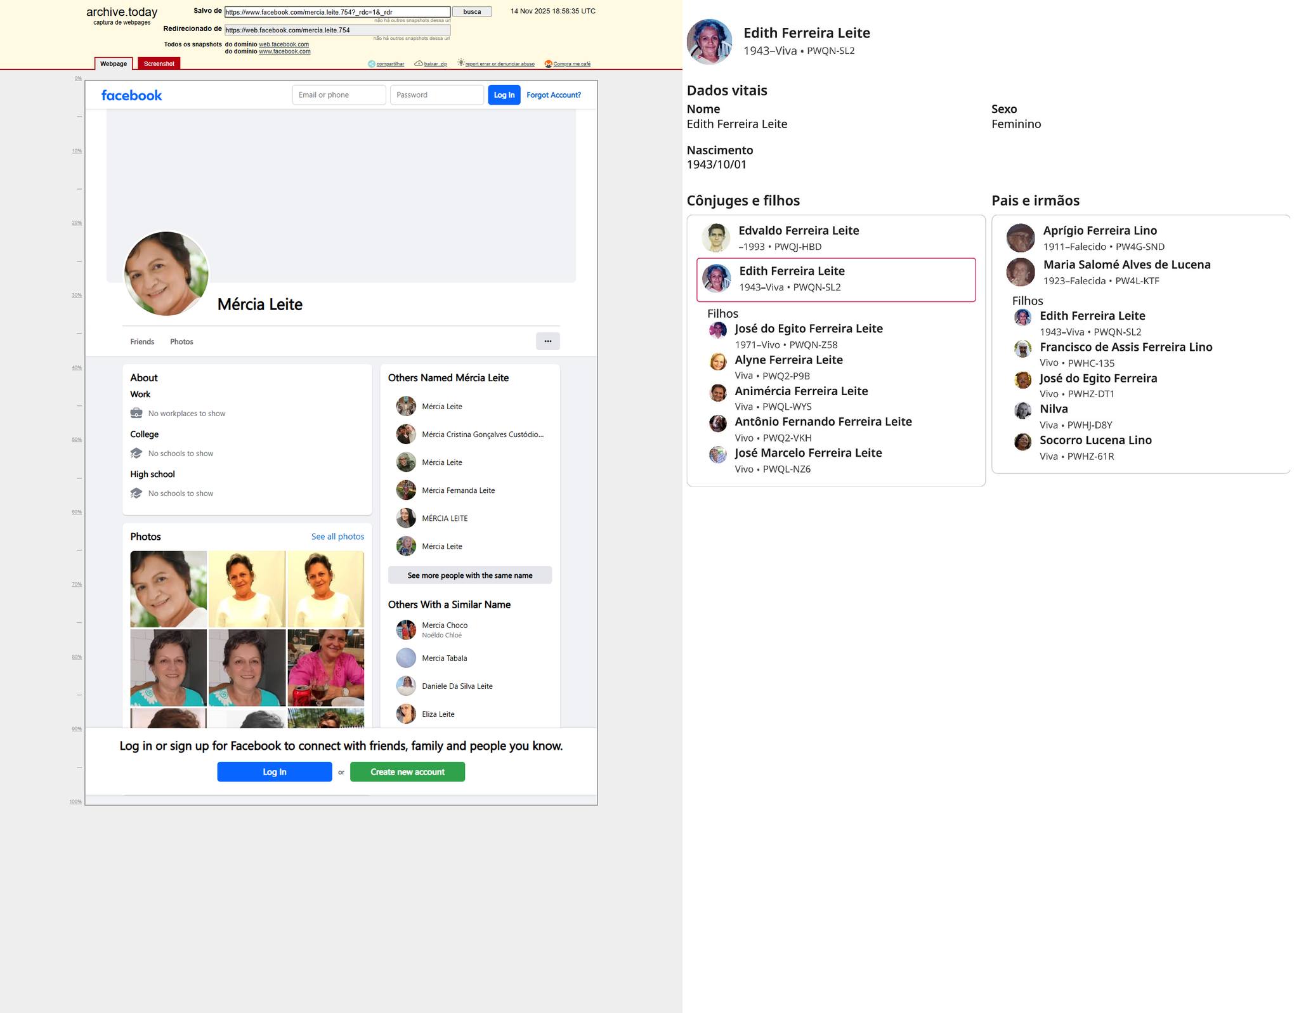Image resolution: width=1299 pixels, height=1013 pixels.
Task: Click the report error lightbulb icon
Action: pyautogui.click(x=461, y=63)
